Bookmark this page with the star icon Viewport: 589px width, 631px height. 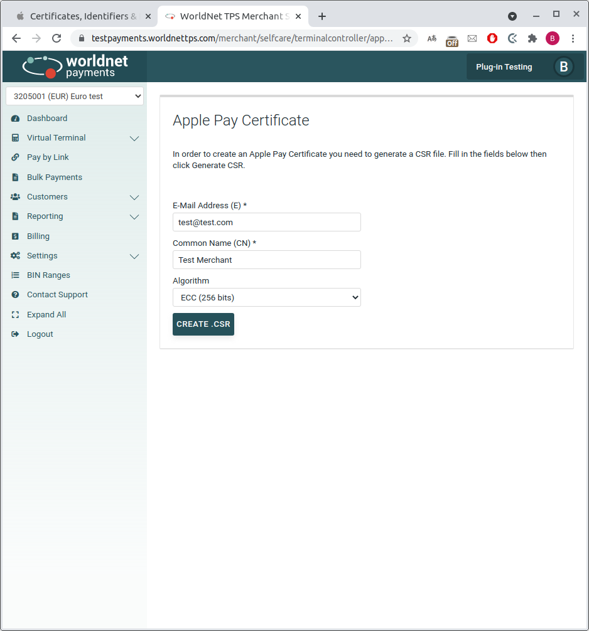pos(406,38)
